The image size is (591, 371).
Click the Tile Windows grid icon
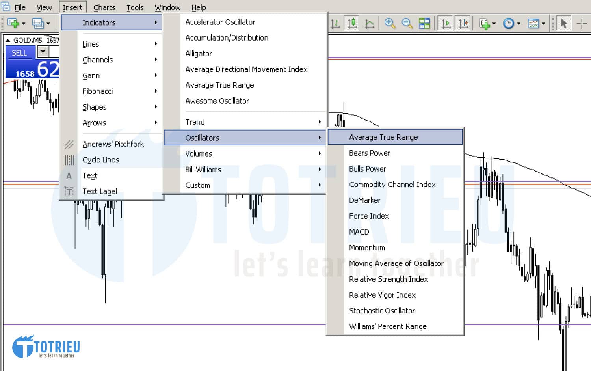point(424,24)
